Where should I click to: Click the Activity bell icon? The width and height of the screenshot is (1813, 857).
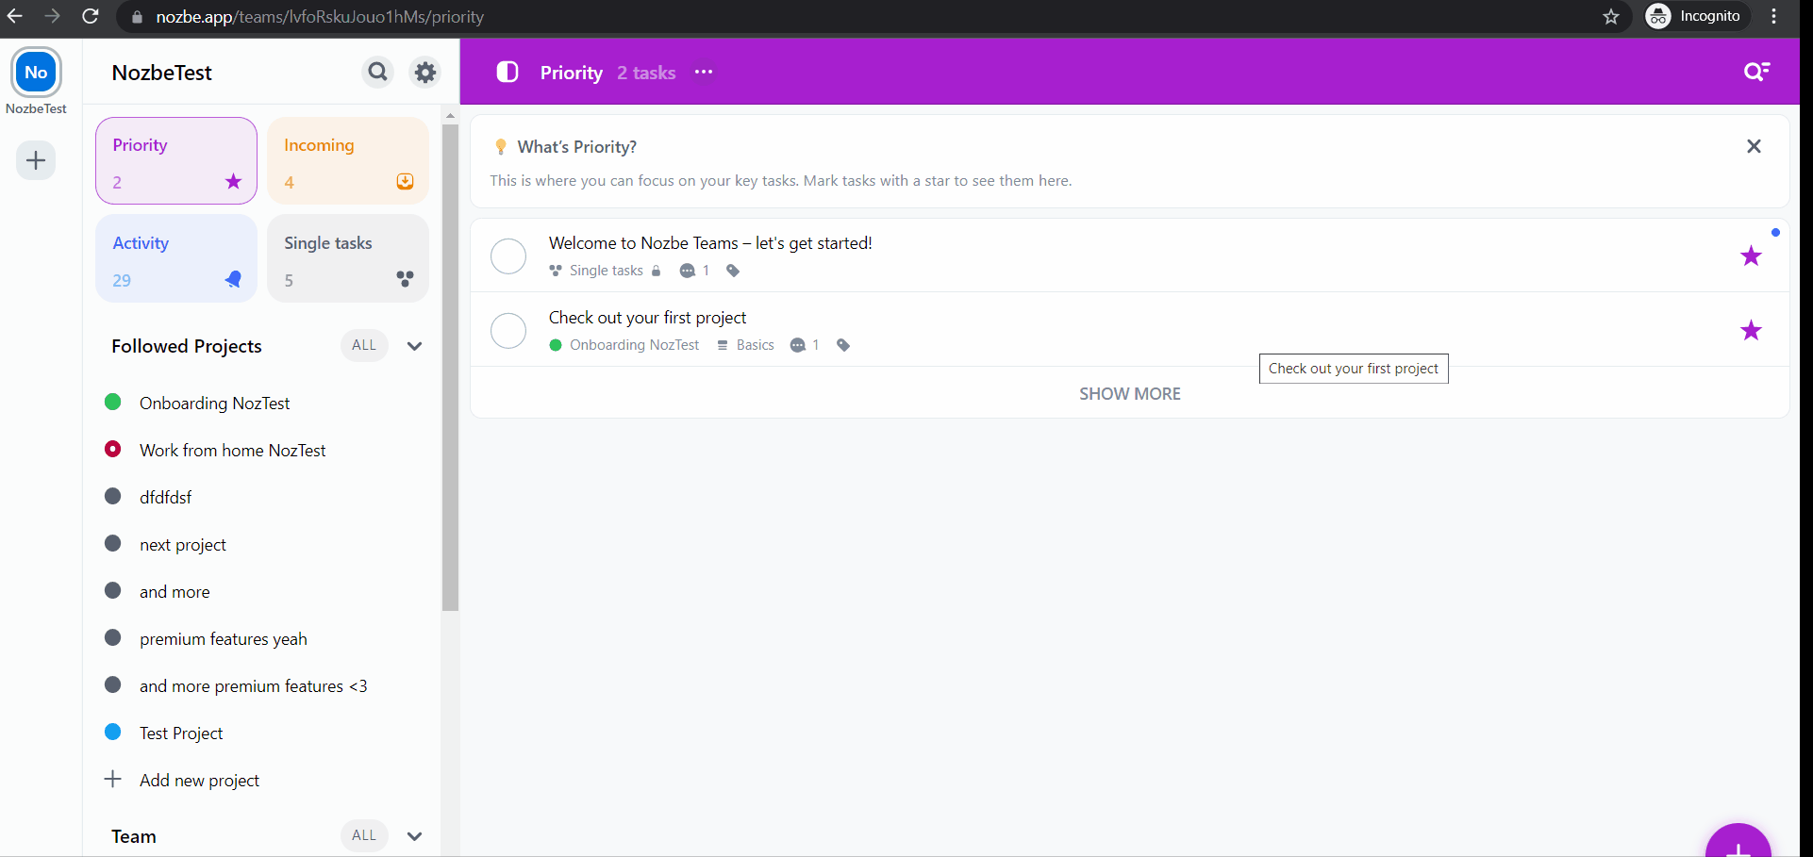tap(233, 279)
